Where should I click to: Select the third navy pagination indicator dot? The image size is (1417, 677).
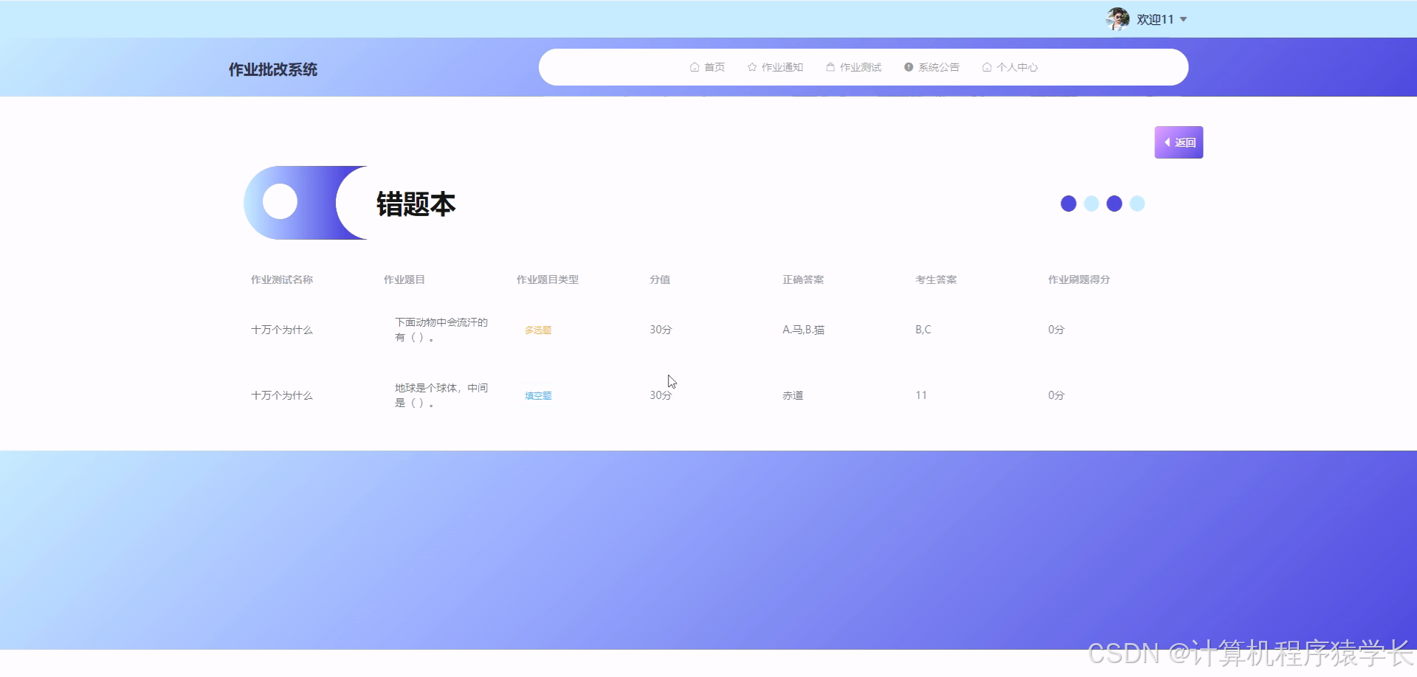1114,203
